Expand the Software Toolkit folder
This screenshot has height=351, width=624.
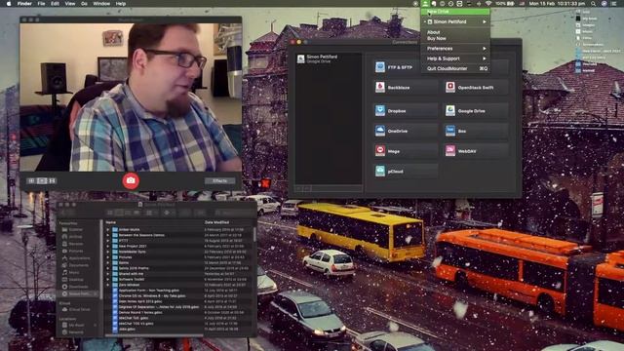[x=107, y=280]
